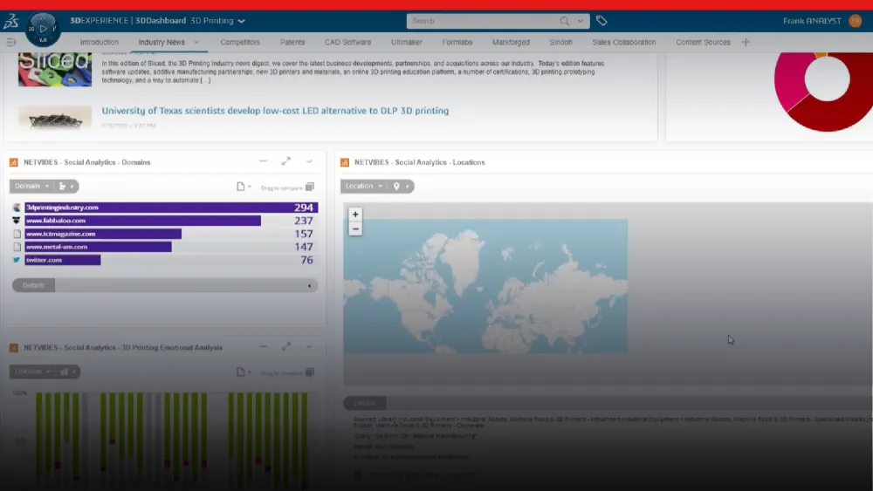Image resolution: width=873 pixels, height=491 pixels.
Task: Click Emotional Analysis compare icon
Action: click(x=310, y=372)
